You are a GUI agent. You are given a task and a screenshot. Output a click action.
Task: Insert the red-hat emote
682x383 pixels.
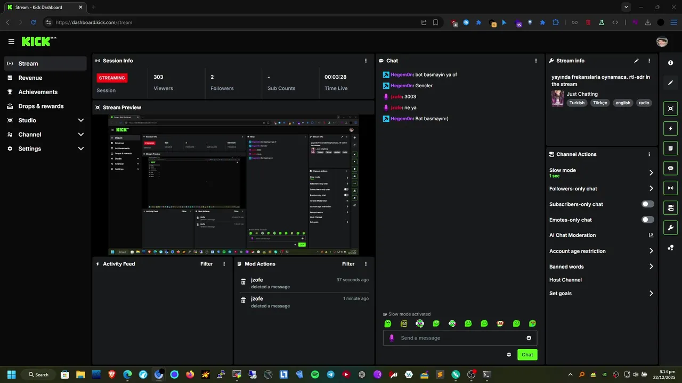point(500,323)
